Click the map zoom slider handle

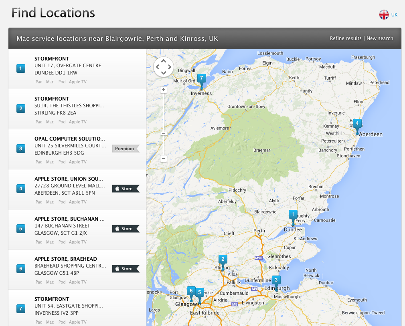click(164, 134)
